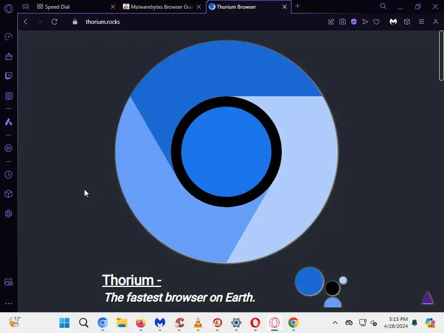The height and width of the screenshot is (333, 444).
Task: Launch Firefox from the taskbar
Action: click(x=141, y=323)
